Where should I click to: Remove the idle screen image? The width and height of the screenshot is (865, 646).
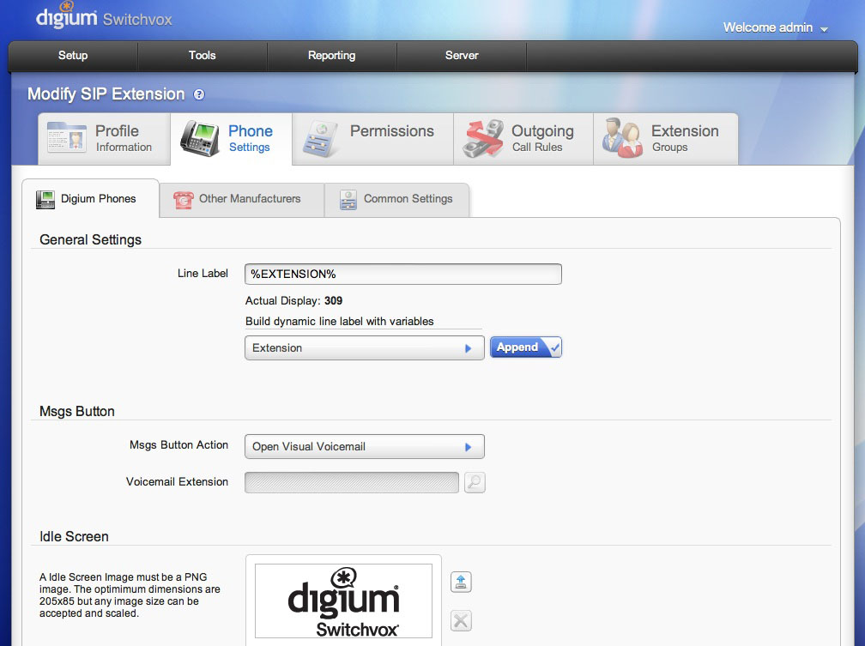tap(461, 620)
